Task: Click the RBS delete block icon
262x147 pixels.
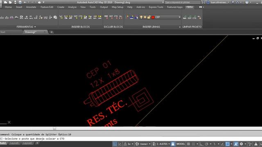Action: point(106,17)
